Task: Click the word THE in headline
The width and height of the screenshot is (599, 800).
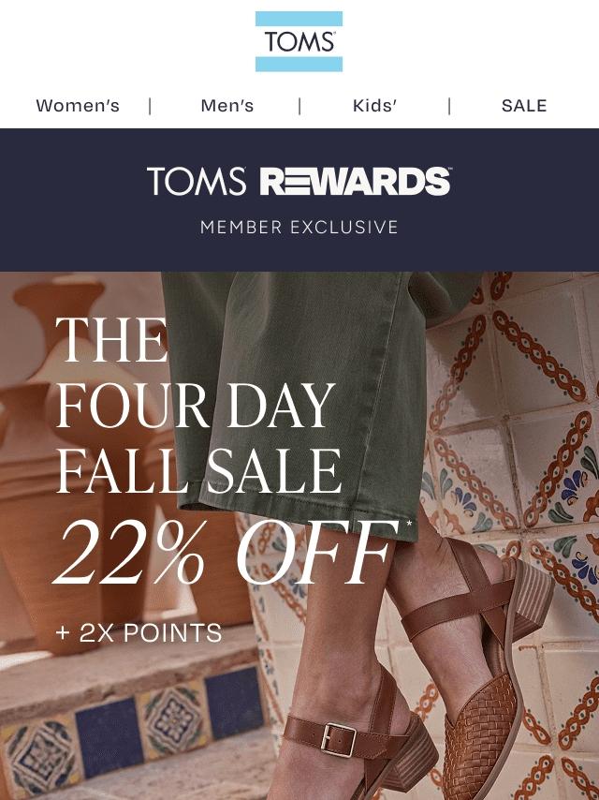Action: [x=111, y=340]
